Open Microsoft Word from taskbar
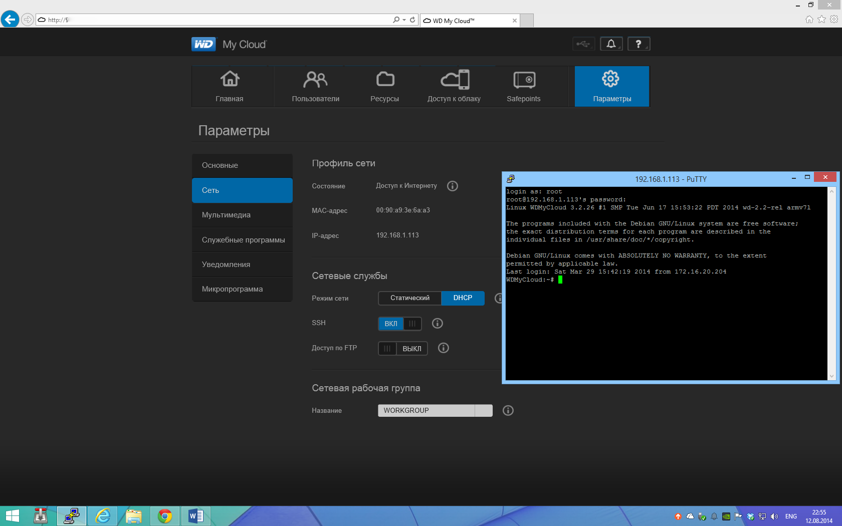Screen dimensions: 842x526 (x=196, y=516)
